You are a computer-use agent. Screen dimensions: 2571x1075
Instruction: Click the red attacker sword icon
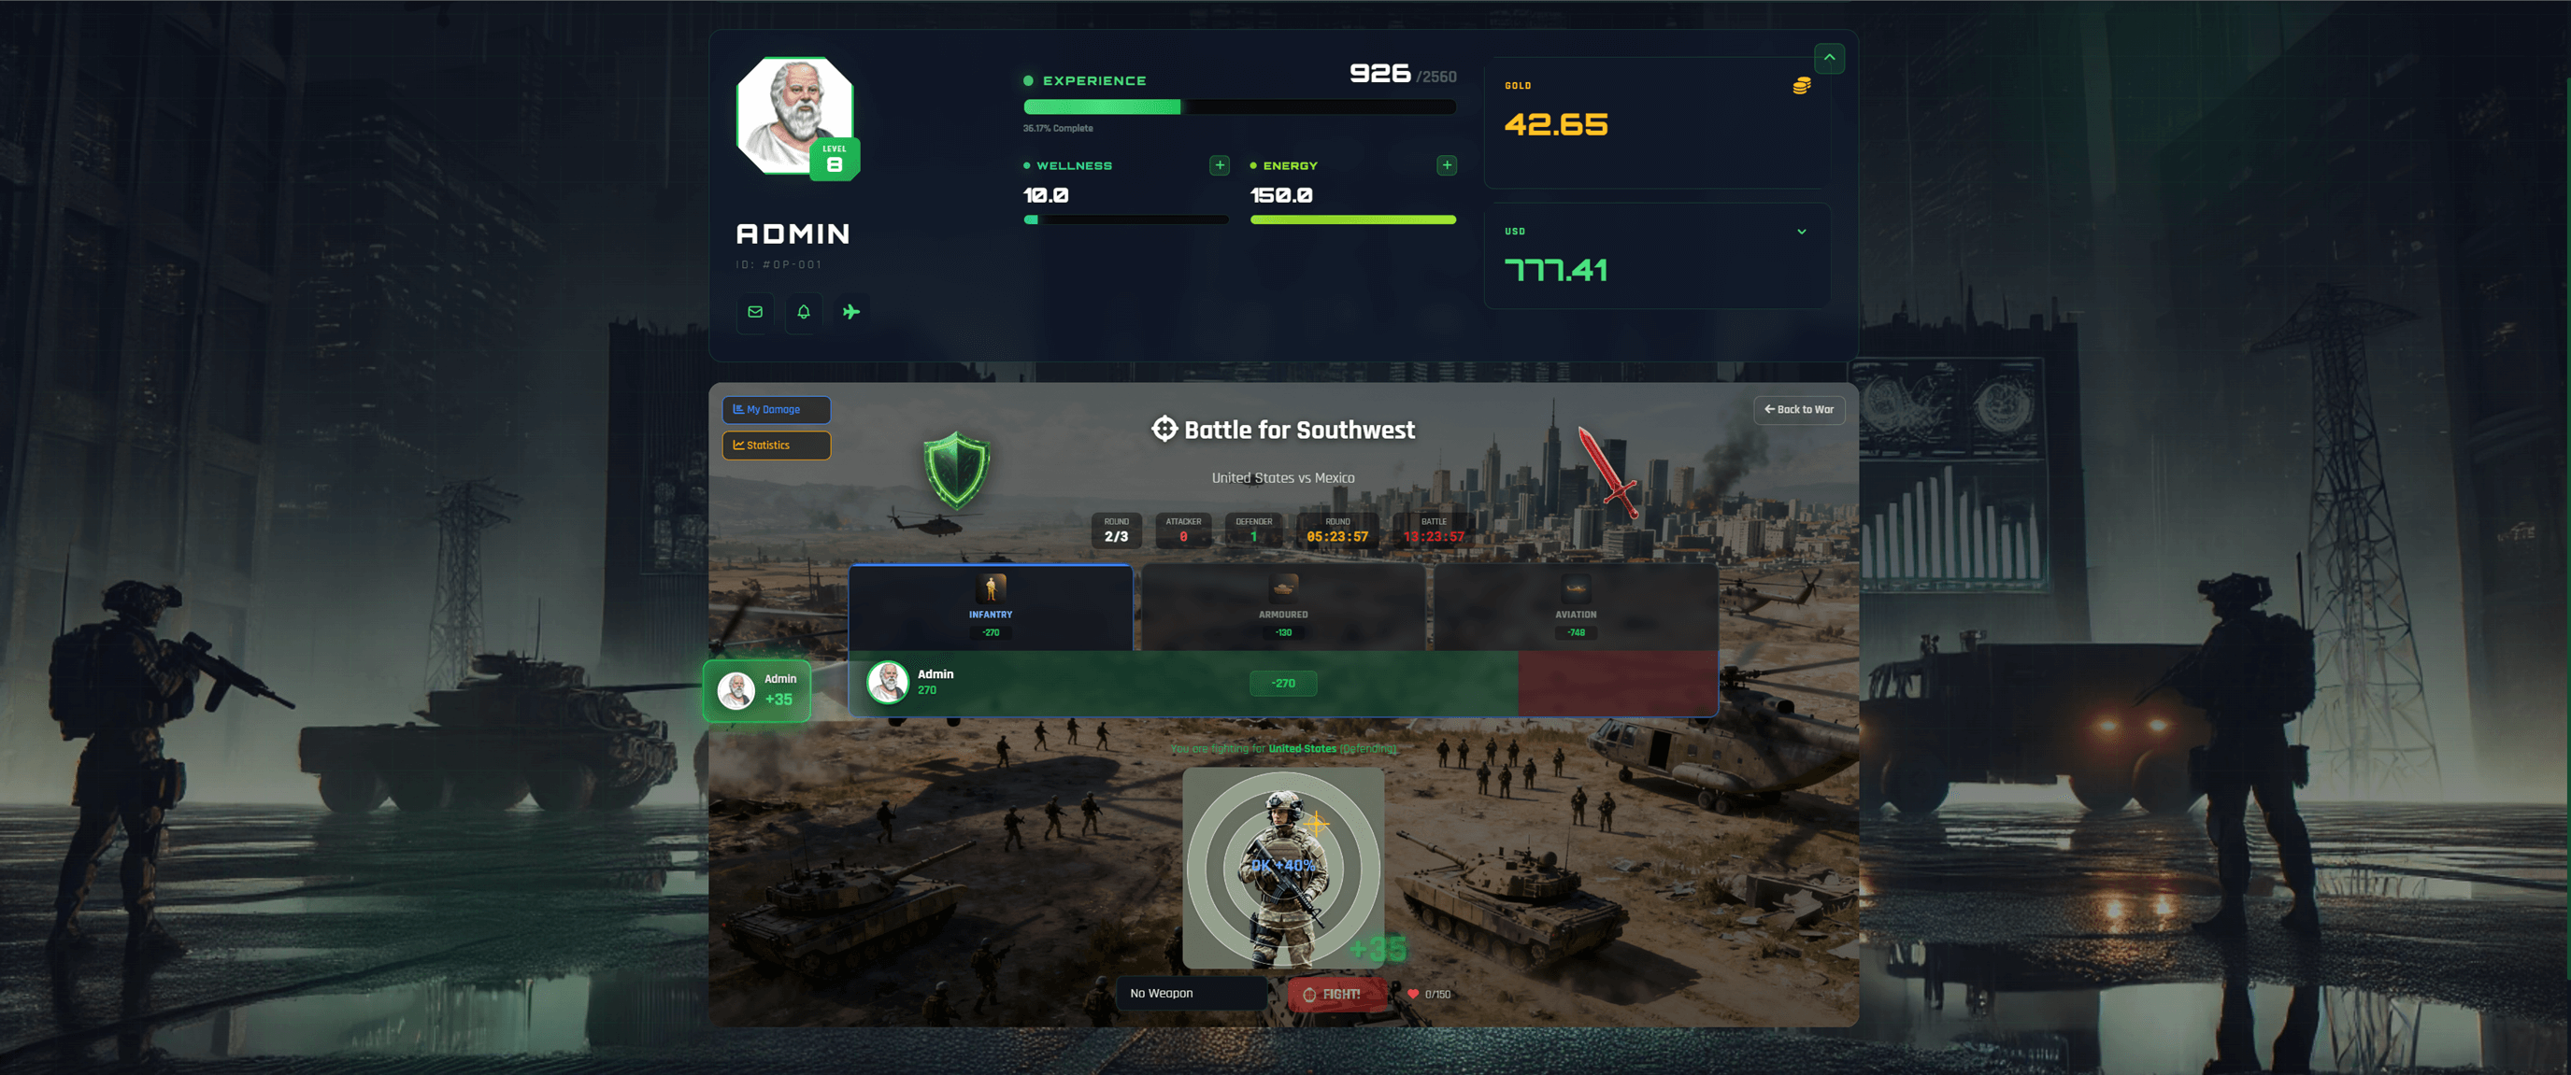click(1607, 472)
